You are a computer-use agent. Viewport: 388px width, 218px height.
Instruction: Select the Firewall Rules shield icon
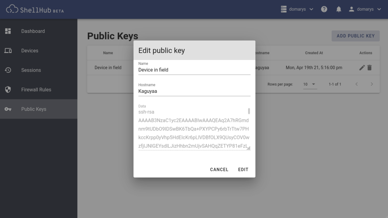tap(8, 89)
